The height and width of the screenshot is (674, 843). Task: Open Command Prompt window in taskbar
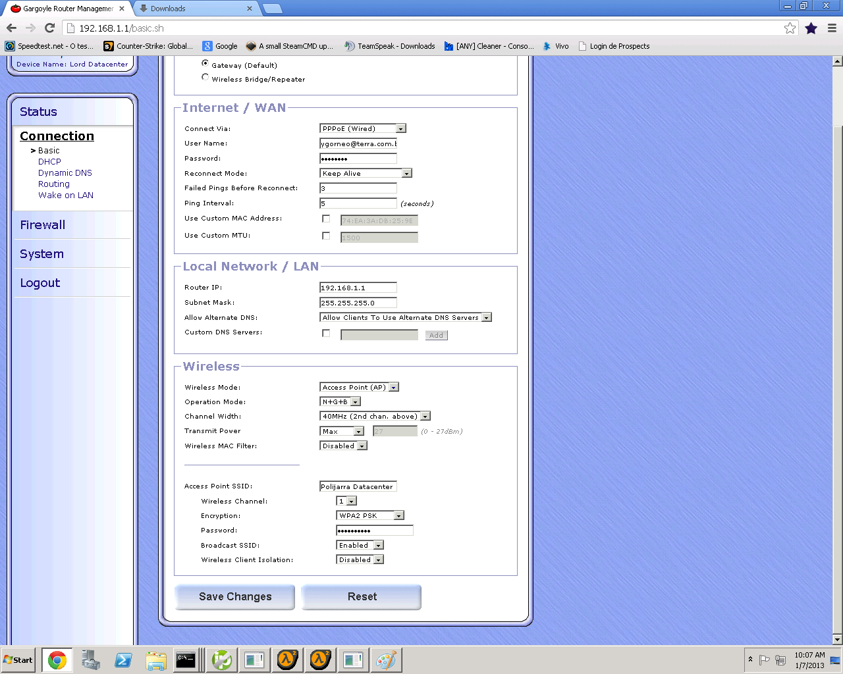point(186,660)
